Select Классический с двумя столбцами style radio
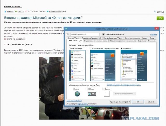 [x=91, y=48]
